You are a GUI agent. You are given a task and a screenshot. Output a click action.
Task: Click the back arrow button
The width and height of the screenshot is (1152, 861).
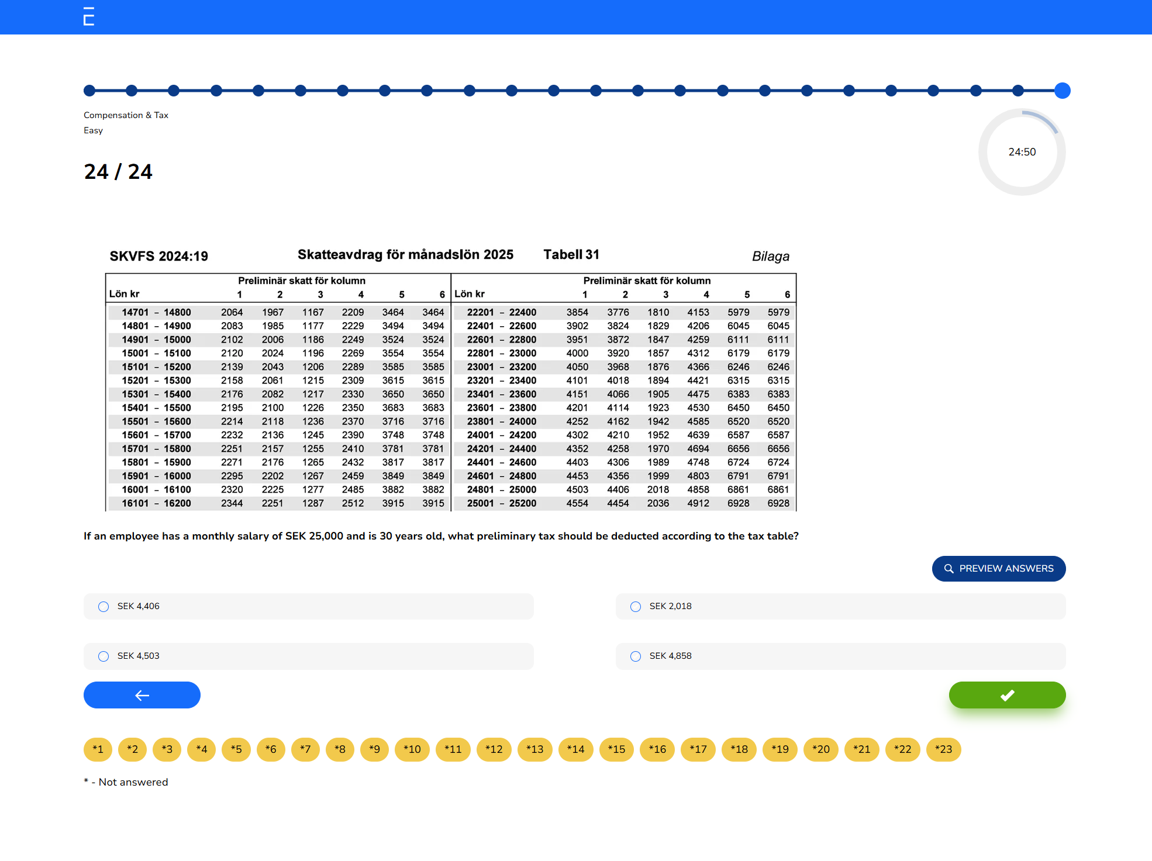click(142, 695)
